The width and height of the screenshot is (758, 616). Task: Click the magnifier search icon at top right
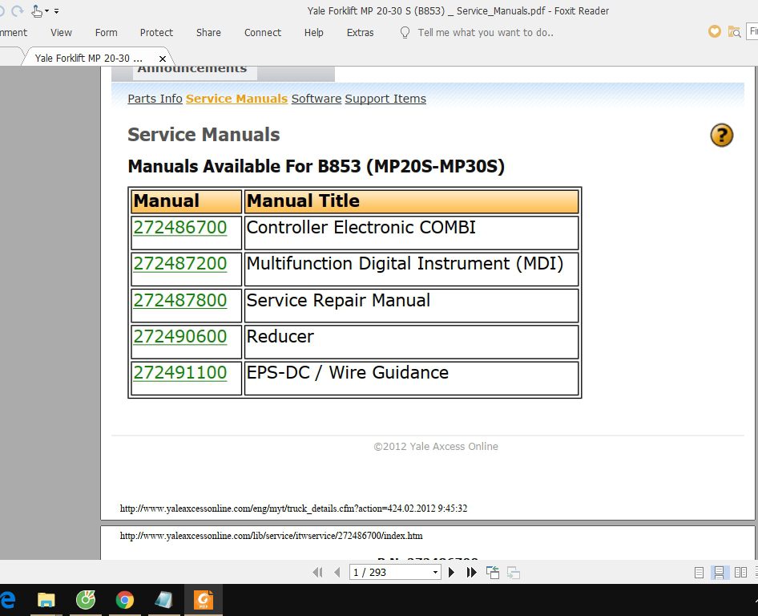tap(735, 31)
